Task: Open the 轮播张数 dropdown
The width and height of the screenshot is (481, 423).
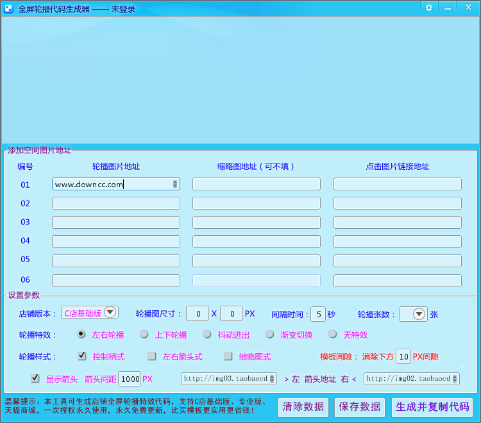Action: (419, 314)
